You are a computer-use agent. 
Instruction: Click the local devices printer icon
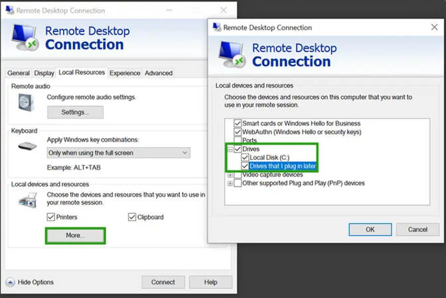point(28,200)
